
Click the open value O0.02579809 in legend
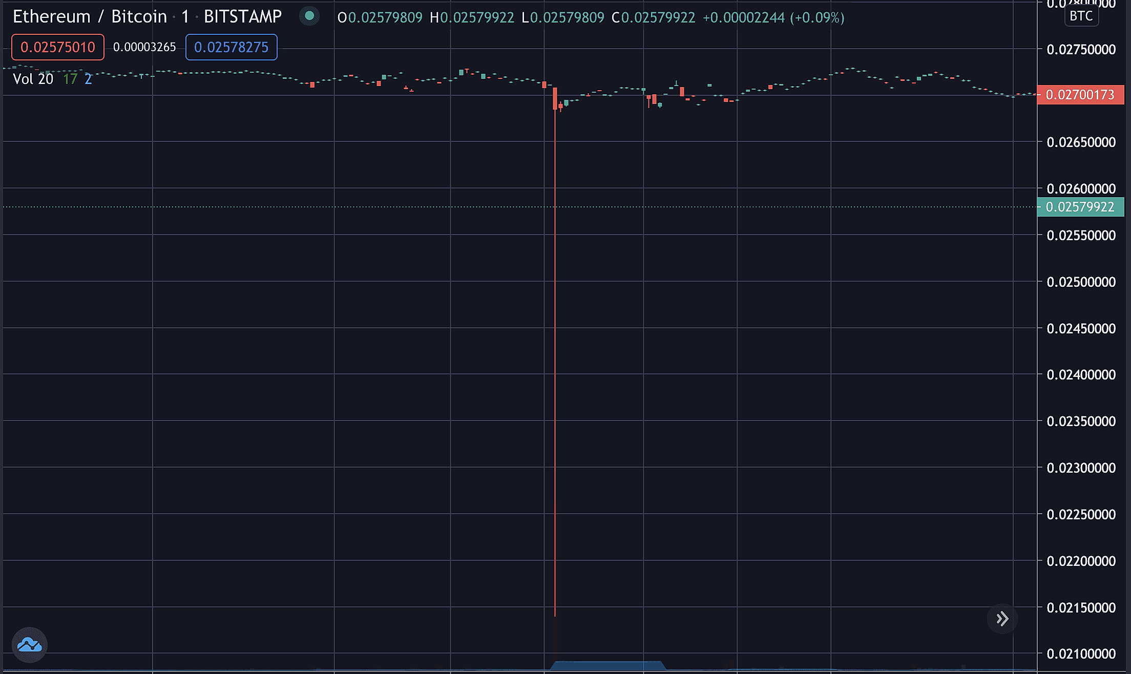tap(380, 17)
